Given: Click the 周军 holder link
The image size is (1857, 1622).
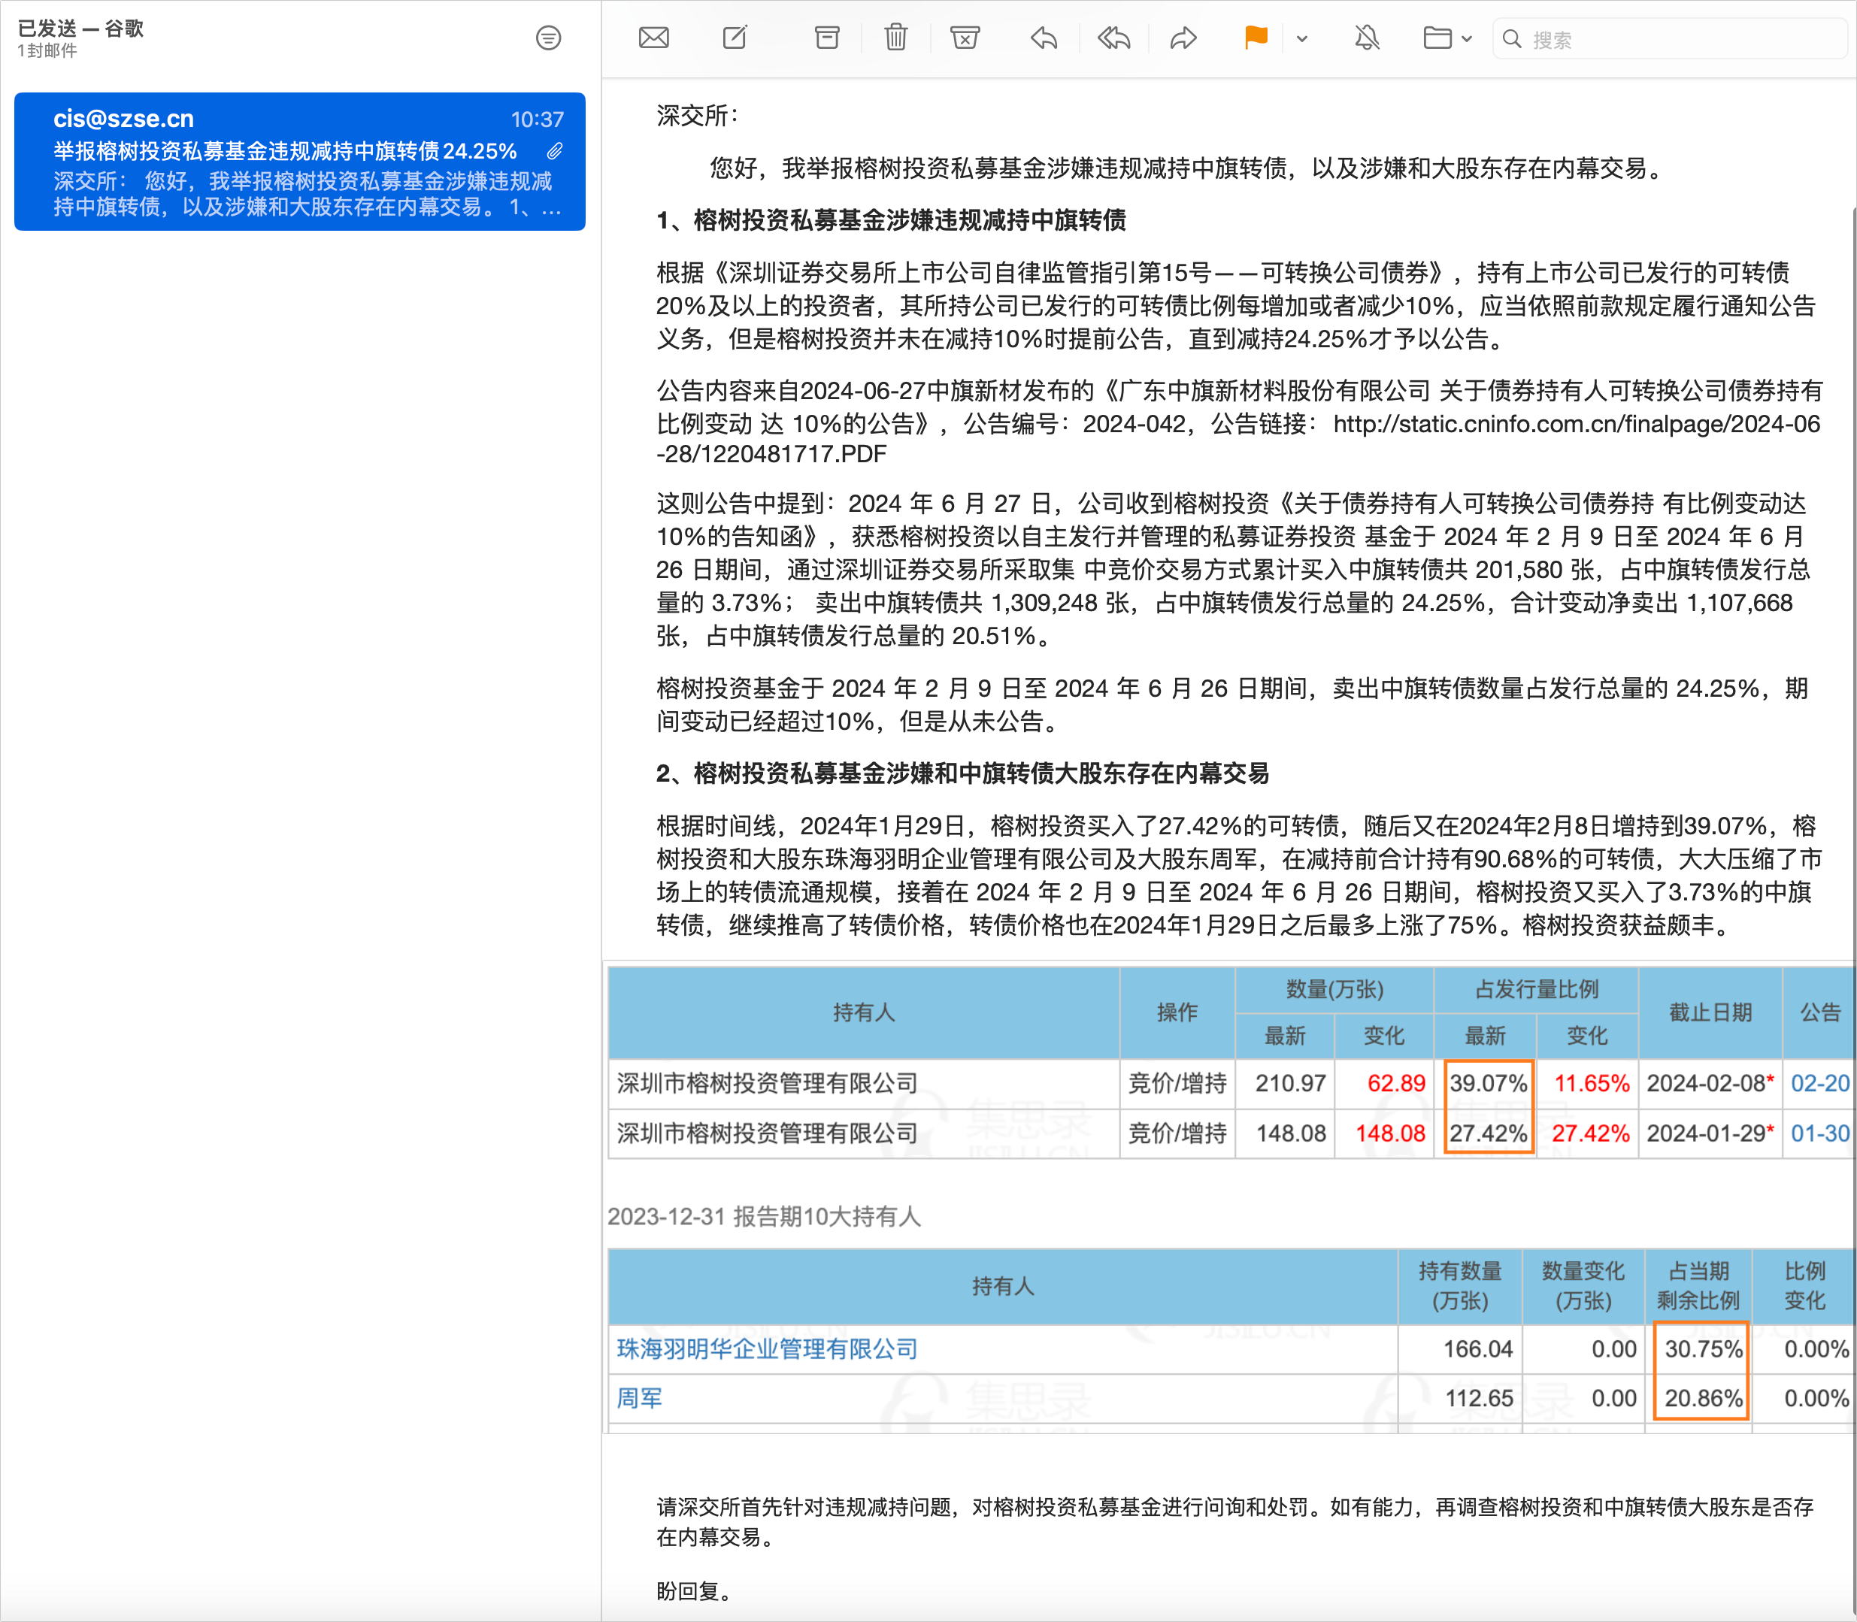Looking at the screenshot, I should click(639, 1399).
